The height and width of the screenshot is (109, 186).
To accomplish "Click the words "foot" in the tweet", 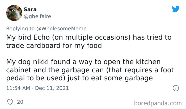I will 168,70.
